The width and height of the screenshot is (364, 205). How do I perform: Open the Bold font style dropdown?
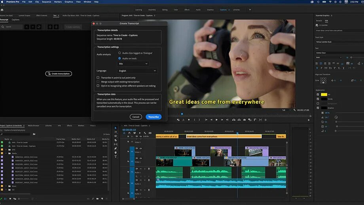(x=329, y=57)
